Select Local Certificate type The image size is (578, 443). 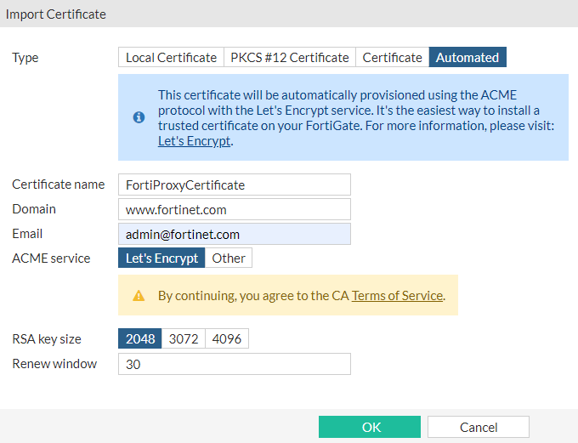(x=171, y=58)
